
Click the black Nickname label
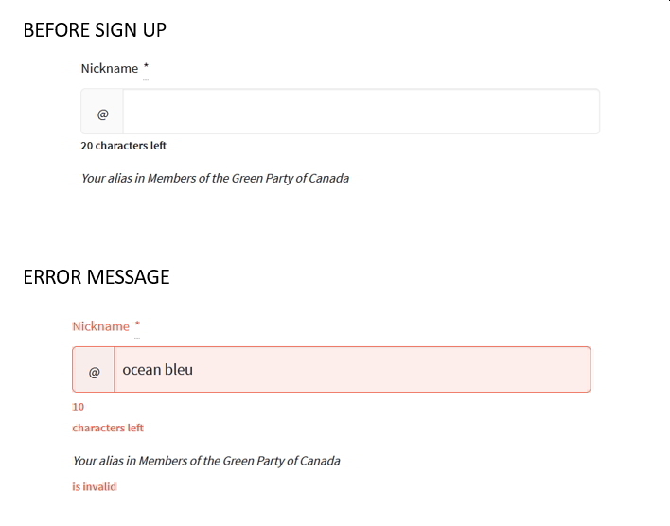[x=109, y=69]
